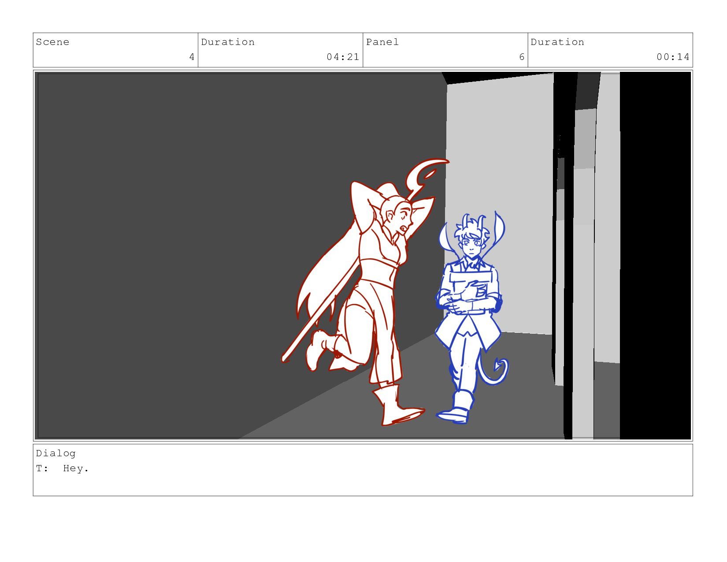
Task: Select the dialog line 'T: Hey.'
Action: point(62,469)
